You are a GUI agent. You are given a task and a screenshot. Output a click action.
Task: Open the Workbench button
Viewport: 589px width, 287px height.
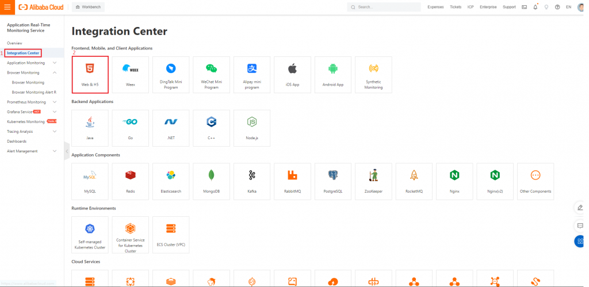(x=88, y=7)
